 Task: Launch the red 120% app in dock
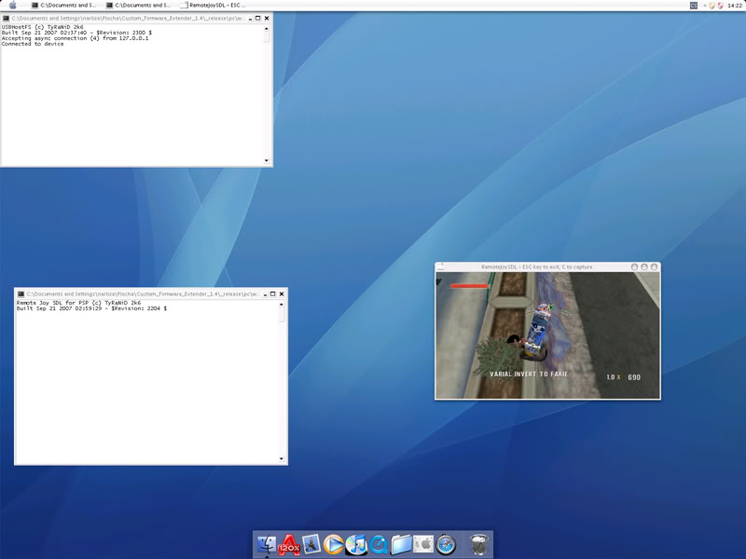289,544
